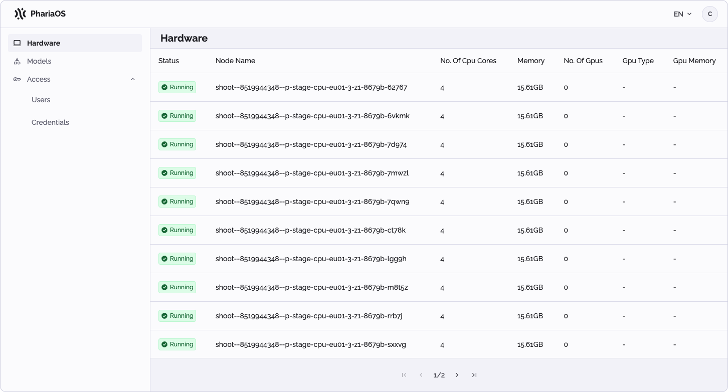Select the Hardware menu entry
Screen dimensions: 728x392
[x=44, y=43]
